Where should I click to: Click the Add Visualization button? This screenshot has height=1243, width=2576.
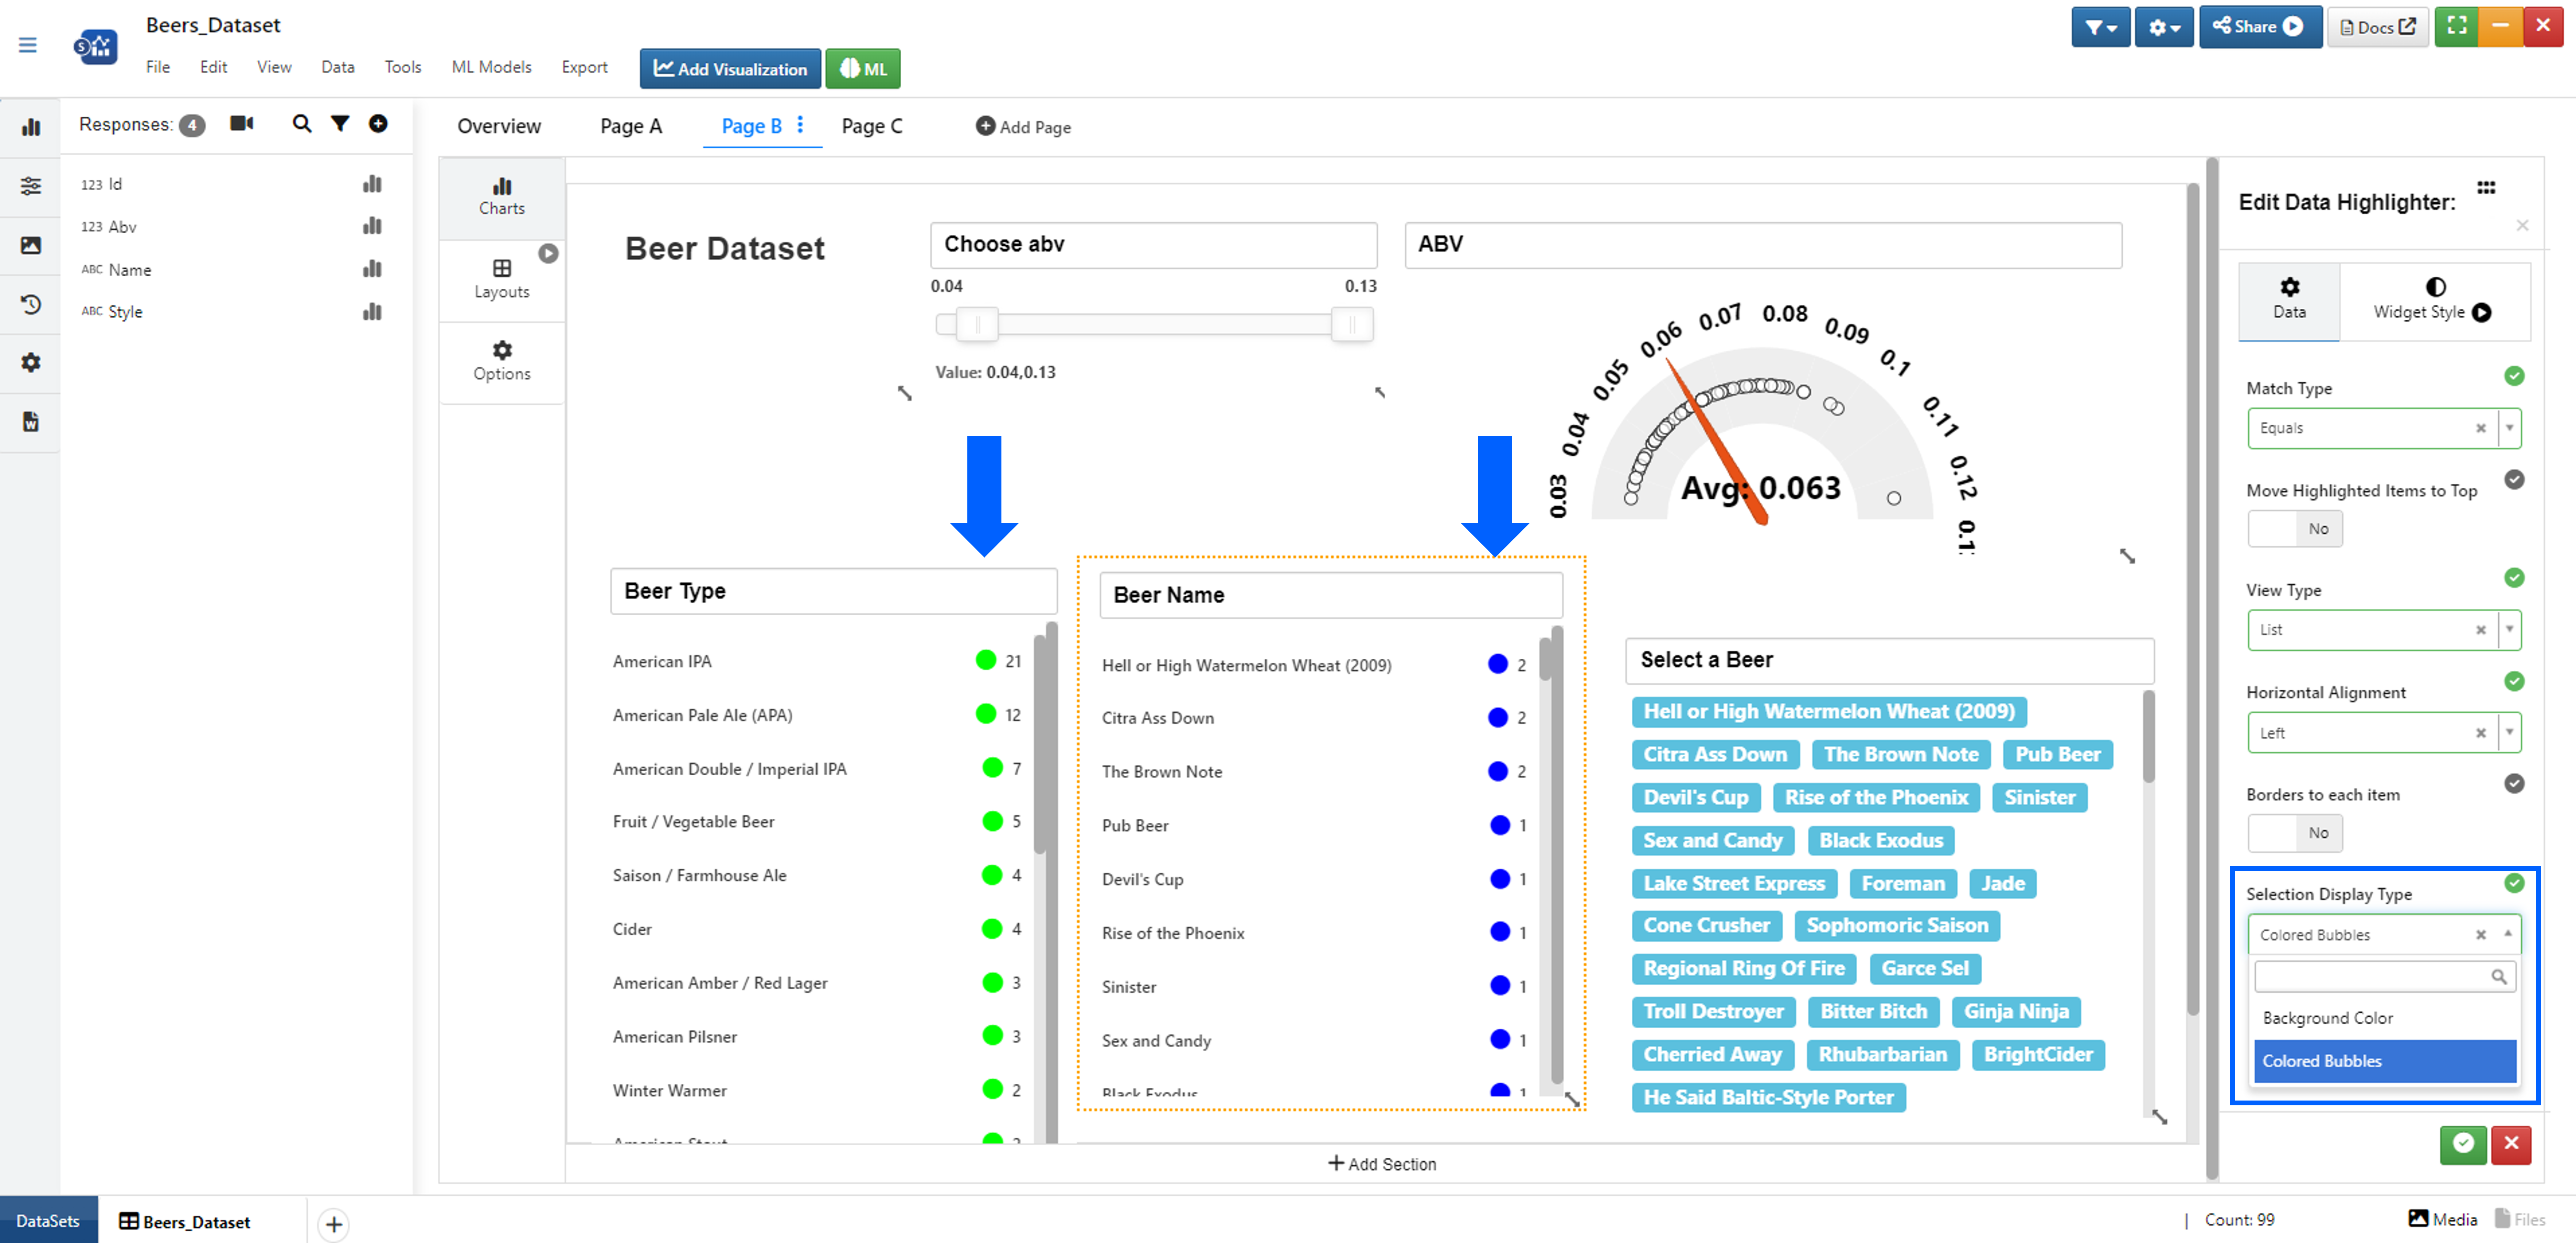730,69
